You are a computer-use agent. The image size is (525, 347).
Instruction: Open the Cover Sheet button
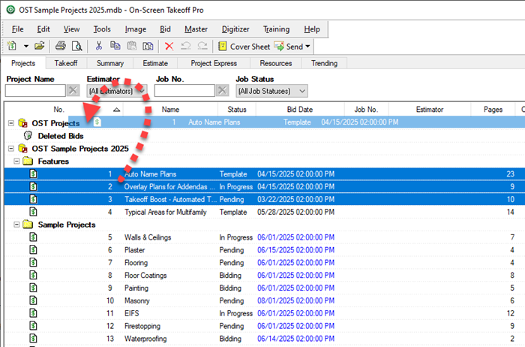(244, 47)
